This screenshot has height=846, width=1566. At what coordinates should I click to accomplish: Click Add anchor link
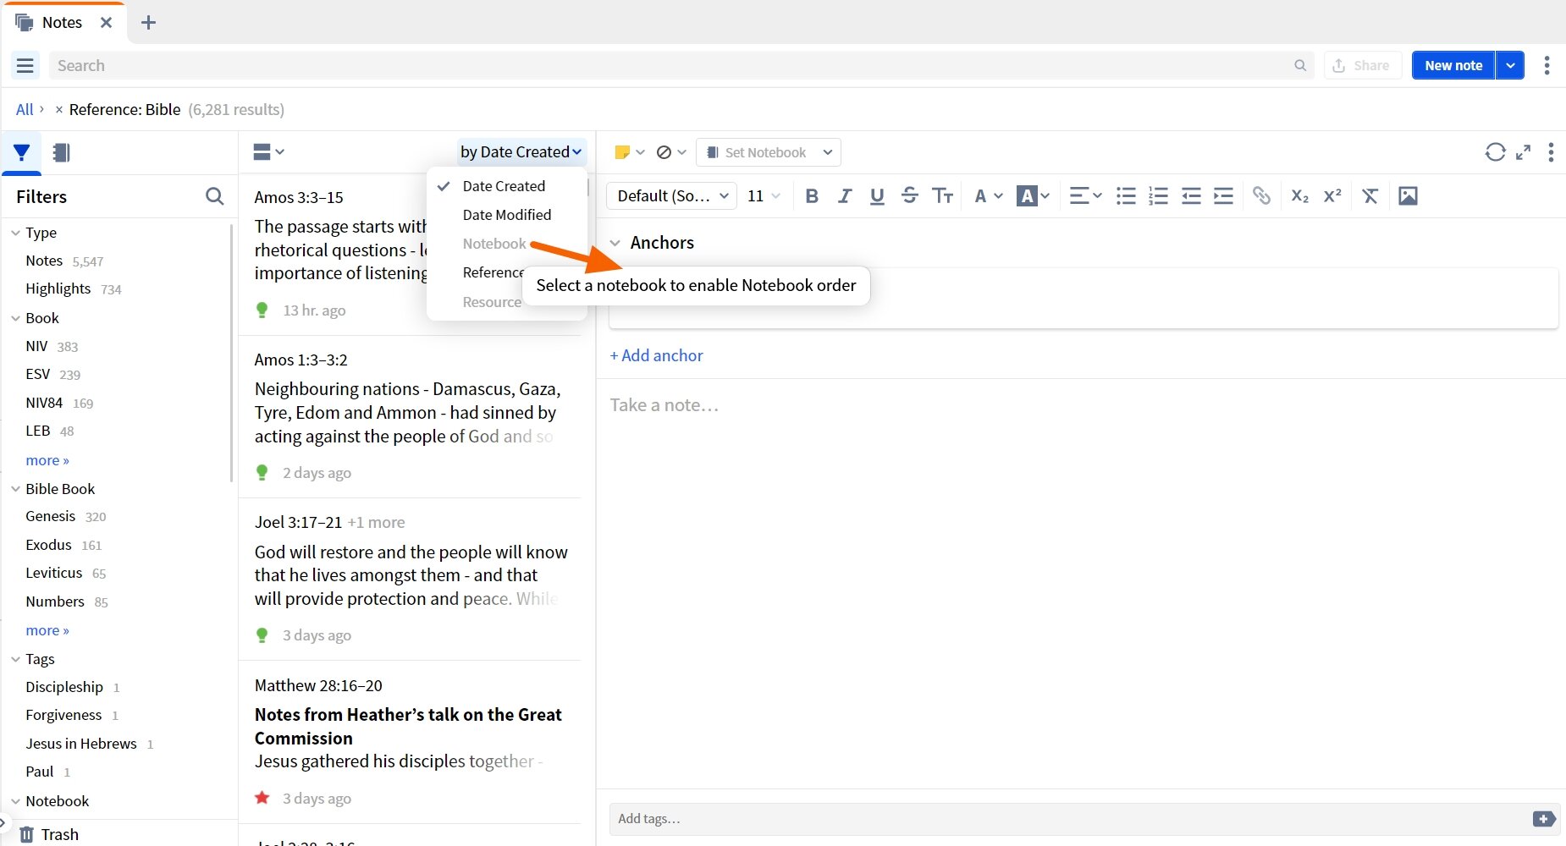(656, 356)
